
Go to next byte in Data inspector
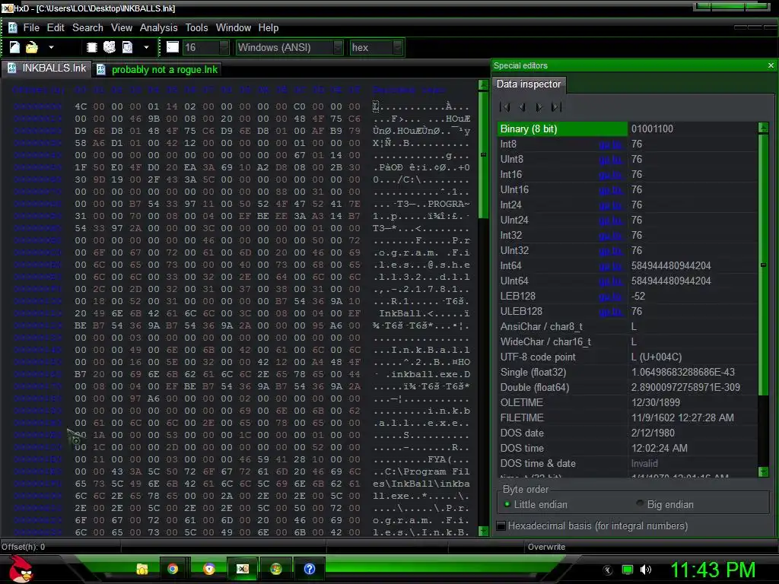click(539, 106)
